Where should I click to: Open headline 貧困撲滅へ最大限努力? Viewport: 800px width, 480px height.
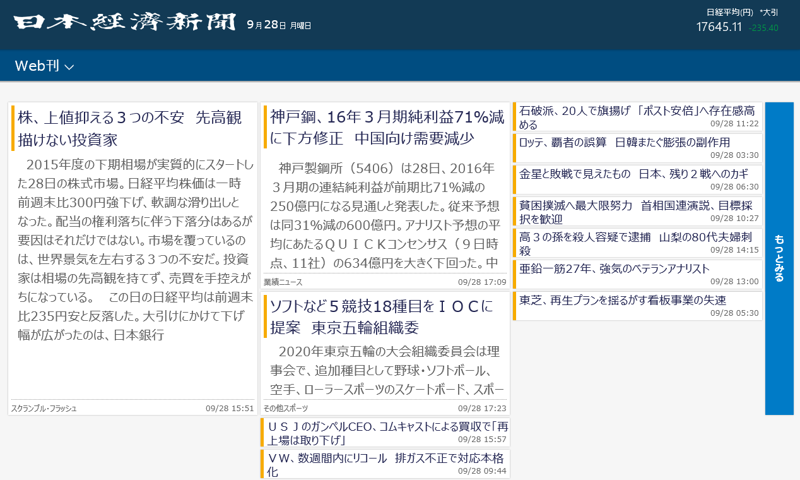(x=637, y=211)
